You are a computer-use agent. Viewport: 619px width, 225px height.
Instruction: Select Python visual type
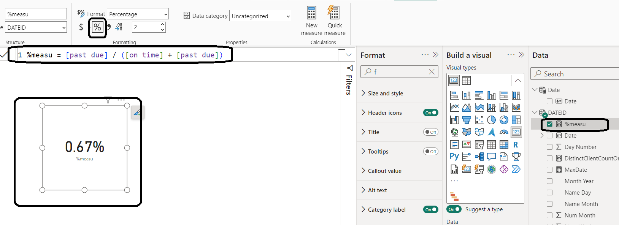(454, 157)
